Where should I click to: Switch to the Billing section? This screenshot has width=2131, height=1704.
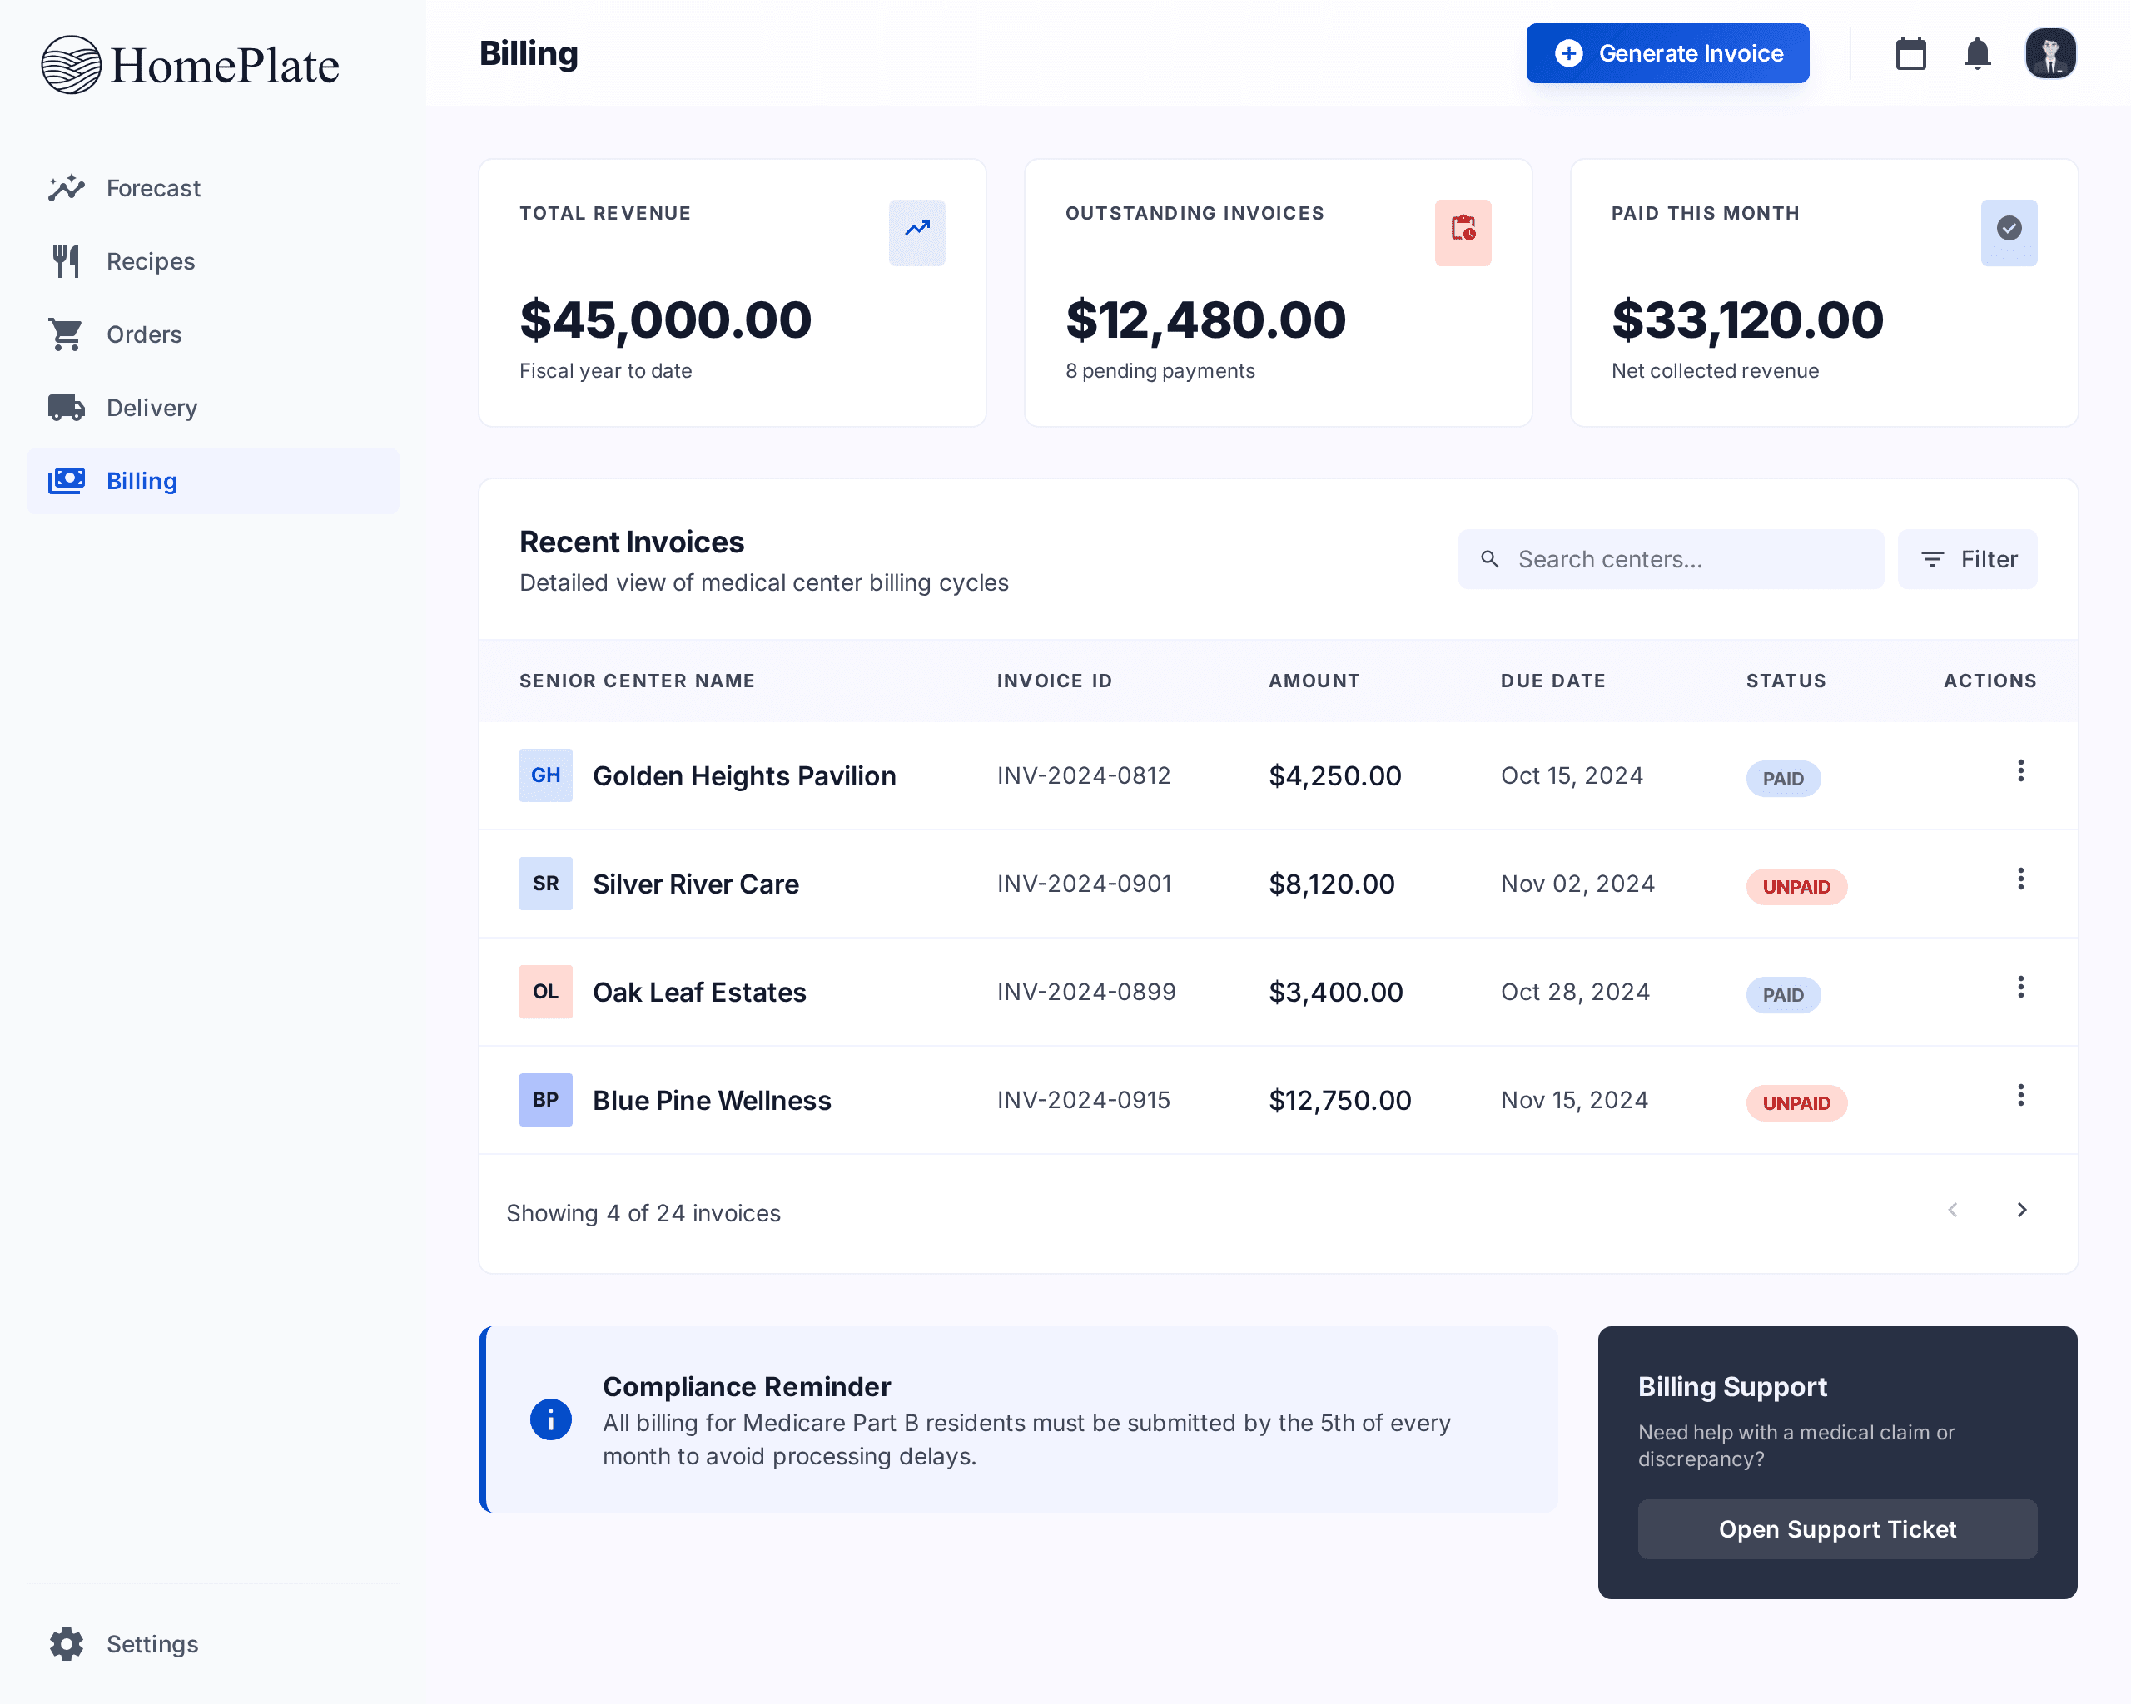pos(142,481)
